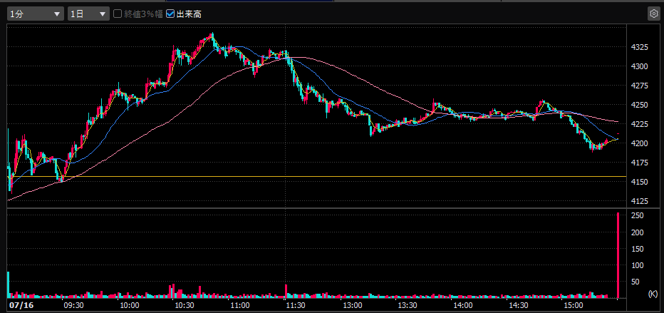Click the 10:00 time axis label

click(130, 305)
